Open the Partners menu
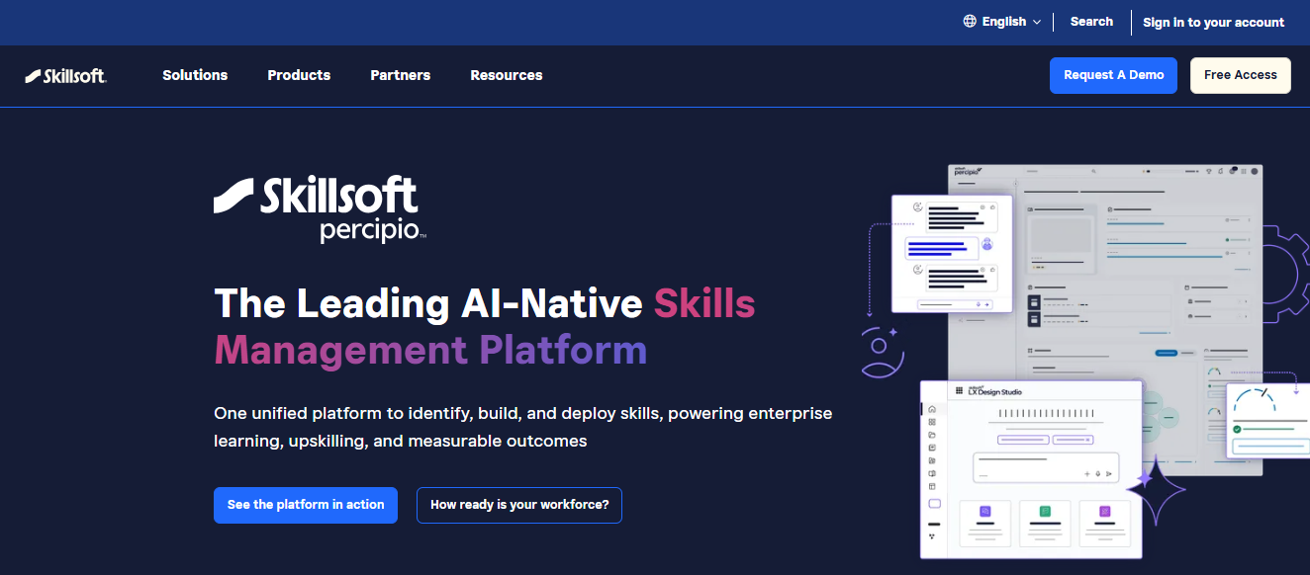This screenshot has height=575, width=1310. 400,75
